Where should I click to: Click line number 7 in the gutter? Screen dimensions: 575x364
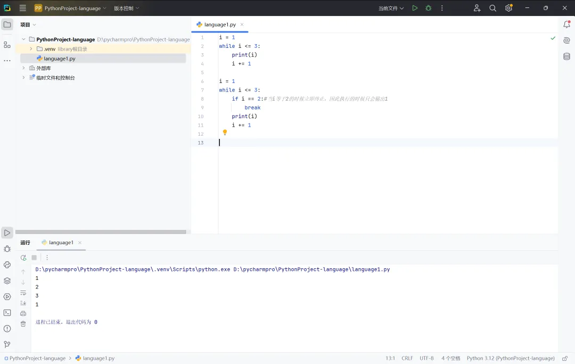[x=202, y=90]
